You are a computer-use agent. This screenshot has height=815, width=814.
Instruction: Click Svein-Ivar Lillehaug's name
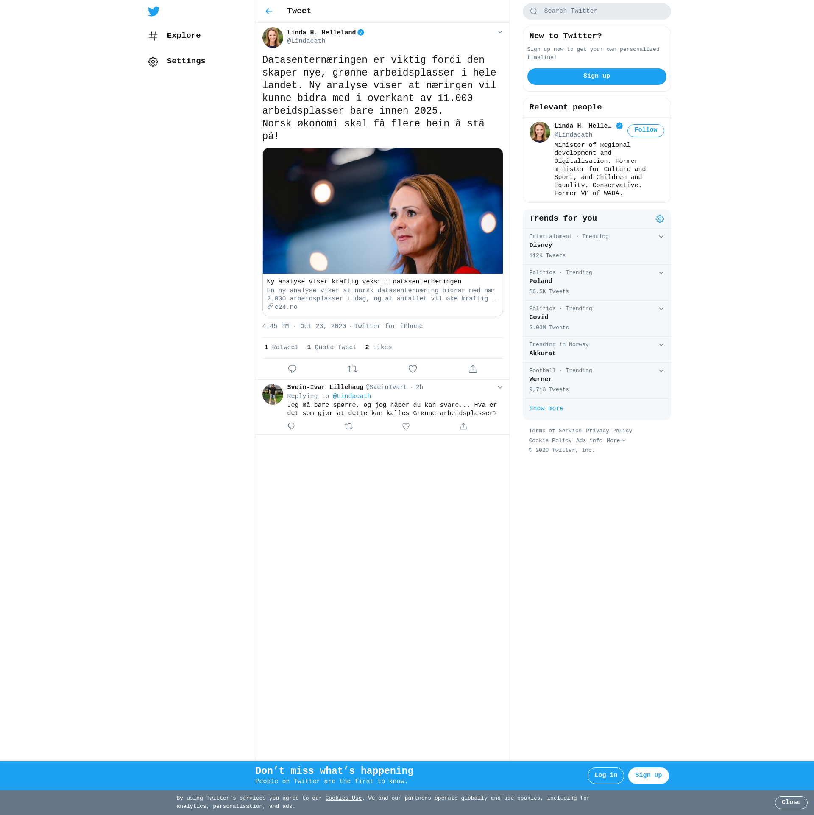click(x=325, y=387)
